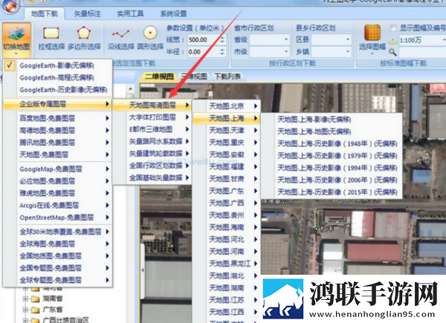Choose 天地图.上海-历史影像(2006年) layer
446x323 pixels.
(332, 180)
